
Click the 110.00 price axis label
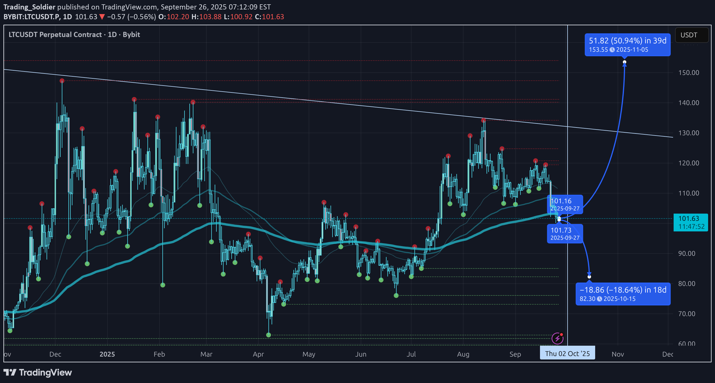689,193
